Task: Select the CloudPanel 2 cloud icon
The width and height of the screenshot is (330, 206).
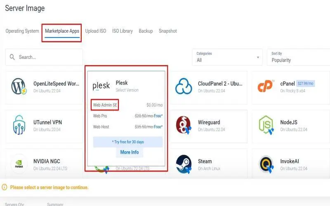Action: coord(183,87)
